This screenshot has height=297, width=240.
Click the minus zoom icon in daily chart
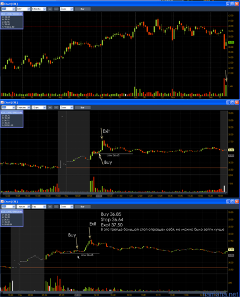pyautogui.click(x=56, y=9)
